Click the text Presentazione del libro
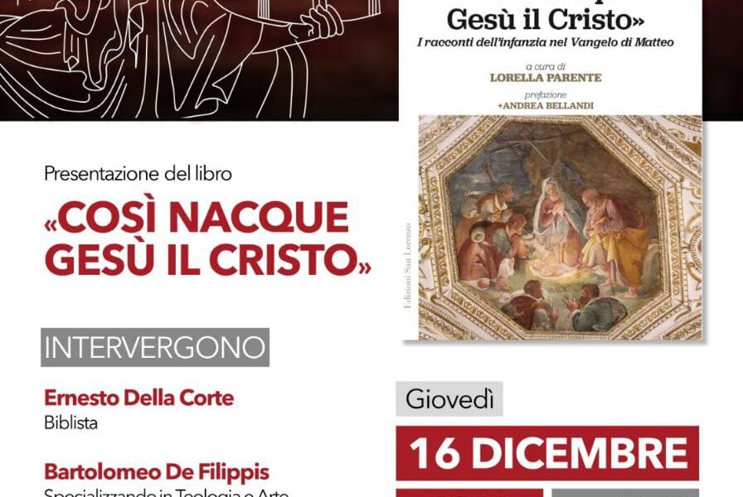 pos(138,174)
